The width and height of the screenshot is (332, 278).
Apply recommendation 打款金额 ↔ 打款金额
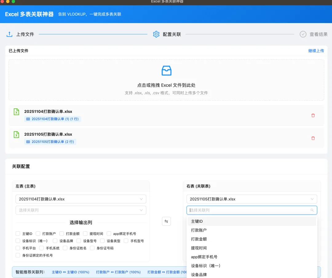[x=167, y=272]
